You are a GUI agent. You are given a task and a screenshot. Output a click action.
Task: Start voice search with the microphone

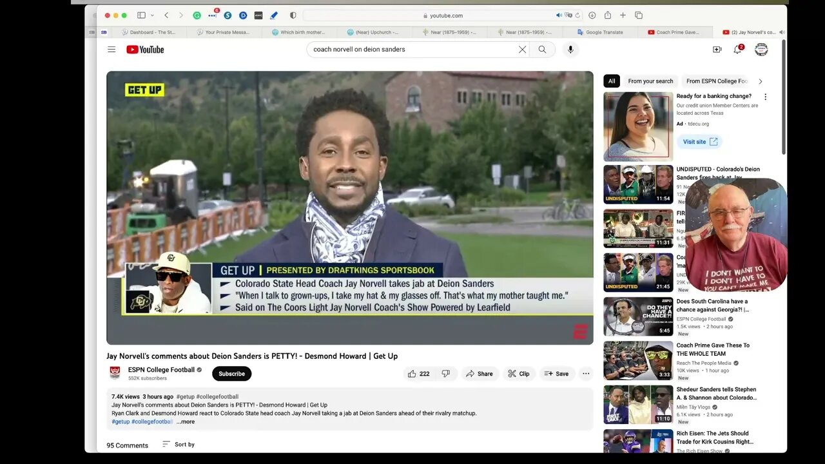pos(570,50)
